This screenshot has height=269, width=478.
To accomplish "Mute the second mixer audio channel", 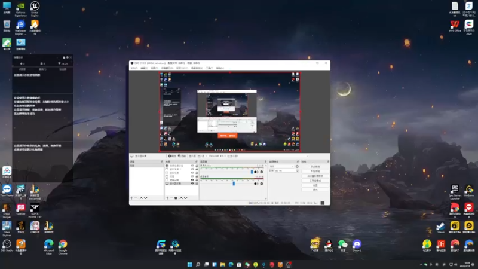I will pyautogui.click(x=256, y=184).
